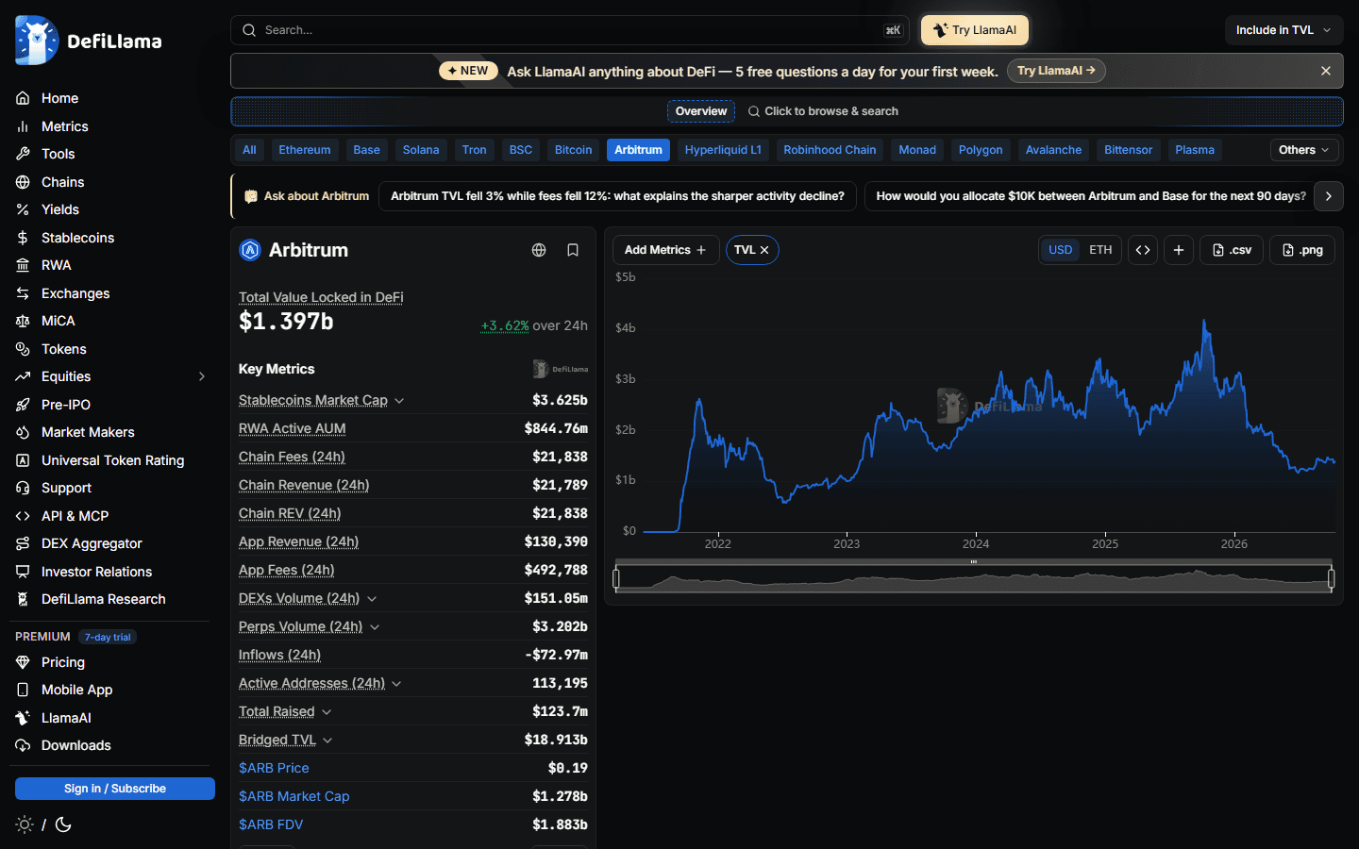
Task: Click the Try LlamaAI button
Action: coord(975,30)
